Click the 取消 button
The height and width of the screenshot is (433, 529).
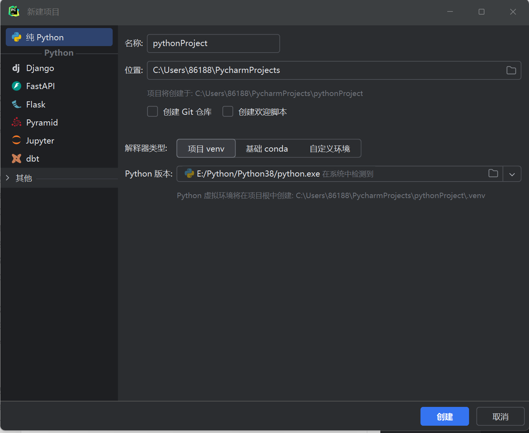[500, 416]
